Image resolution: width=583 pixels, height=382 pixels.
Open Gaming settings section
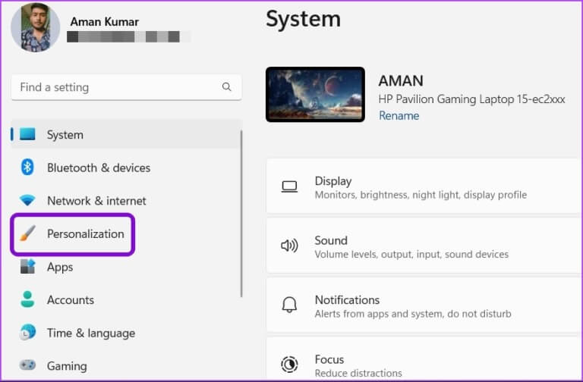point(127,365)
